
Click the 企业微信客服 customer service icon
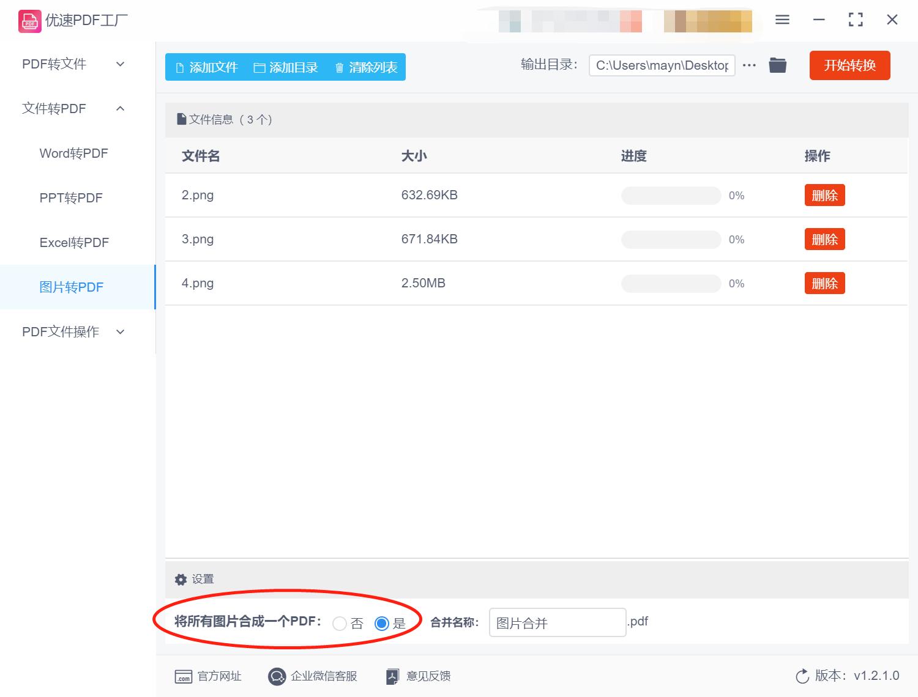tap(276, 676)
